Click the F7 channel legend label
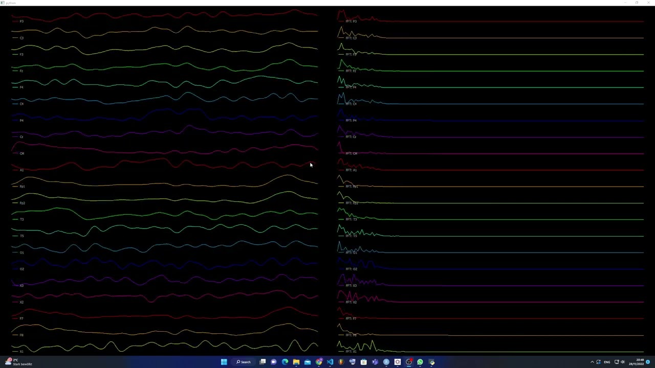 (x=21, y=318)
